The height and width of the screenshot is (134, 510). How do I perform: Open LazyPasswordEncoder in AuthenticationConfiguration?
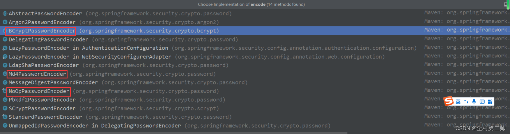tap(88, 48)
